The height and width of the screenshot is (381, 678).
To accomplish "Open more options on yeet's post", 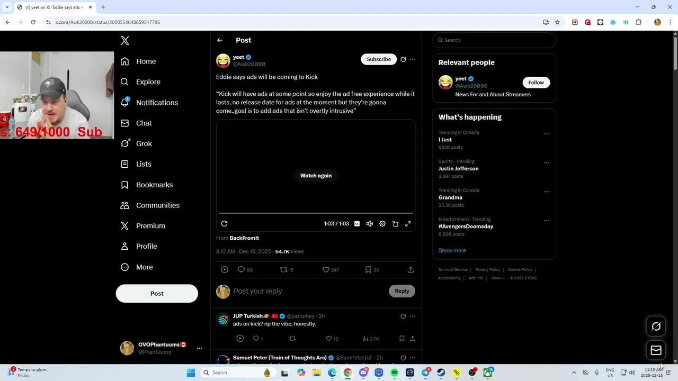I will pyautogui.click(x=413, y=59).
